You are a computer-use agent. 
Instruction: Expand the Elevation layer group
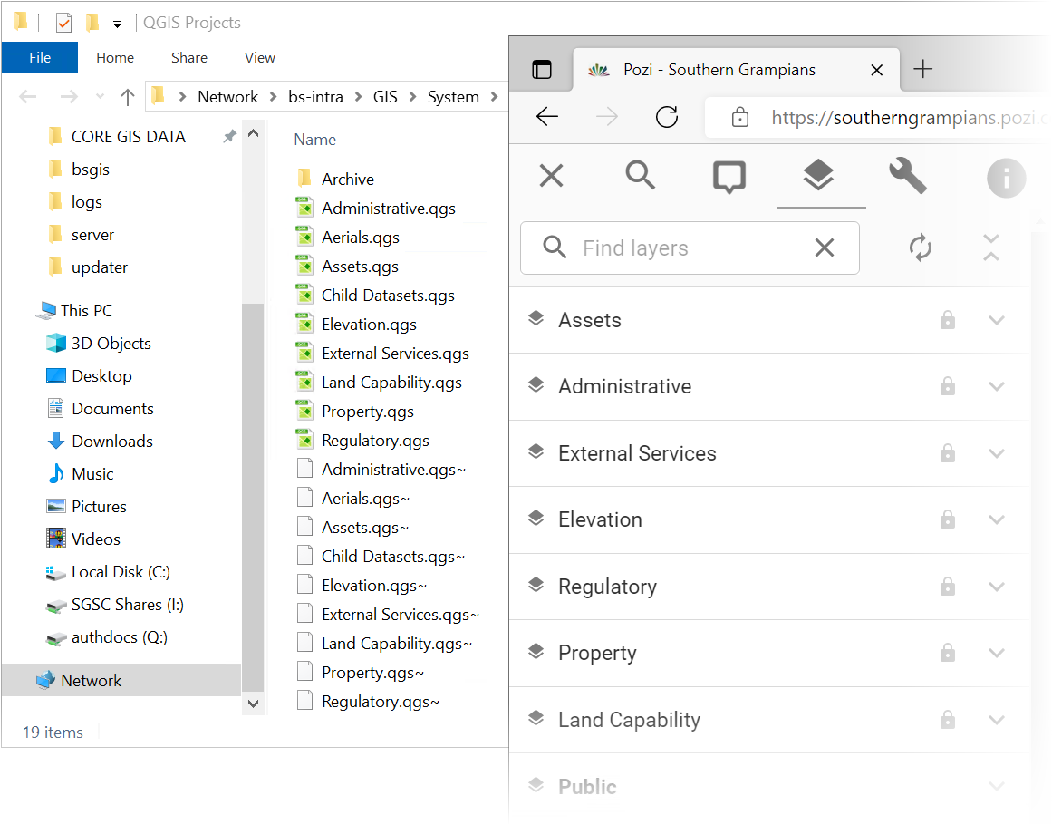click(x=997, y=519)
